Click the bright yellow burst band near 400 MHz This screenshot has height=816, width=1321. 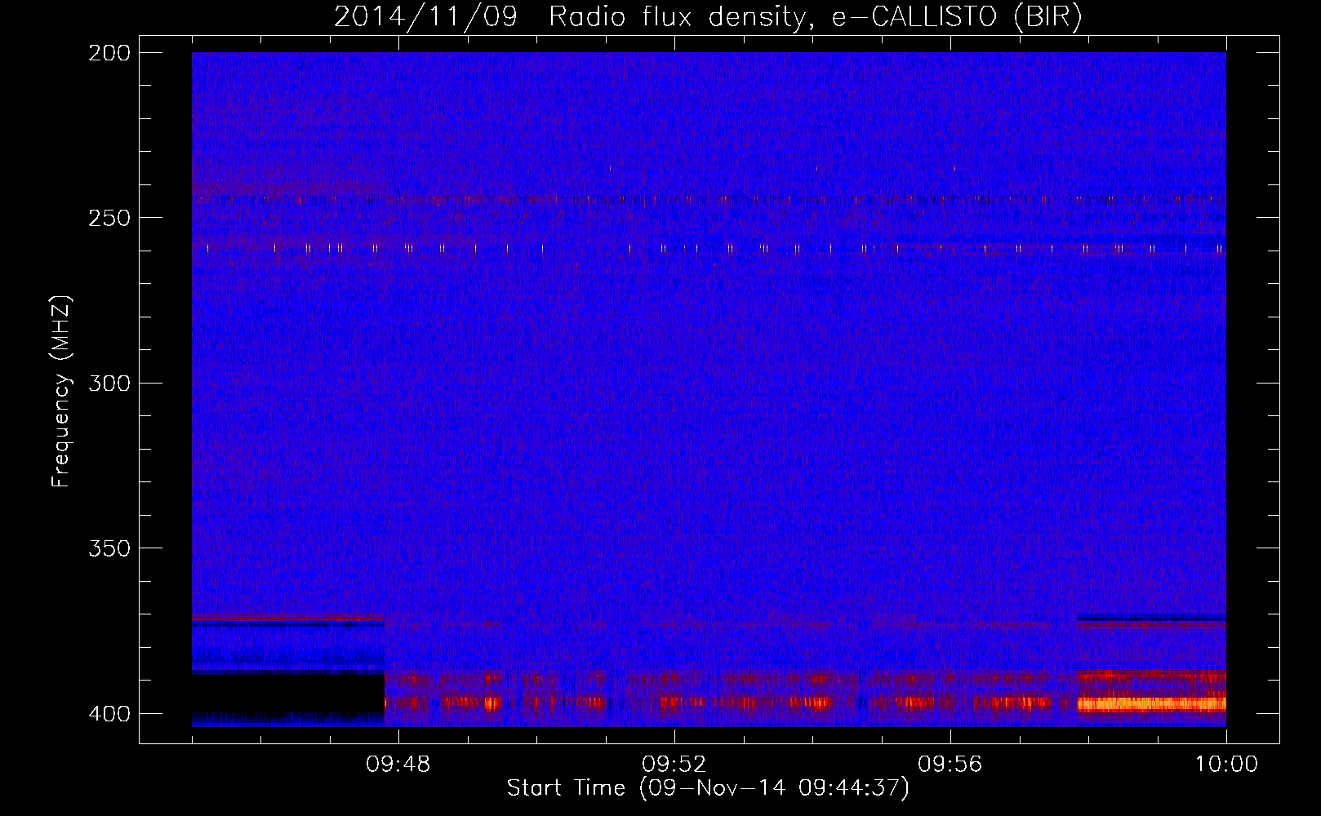pos(1151,703)
